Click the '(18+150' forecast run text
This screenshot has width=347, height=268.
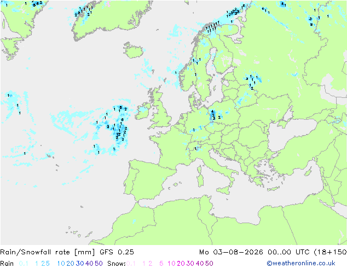330,252
